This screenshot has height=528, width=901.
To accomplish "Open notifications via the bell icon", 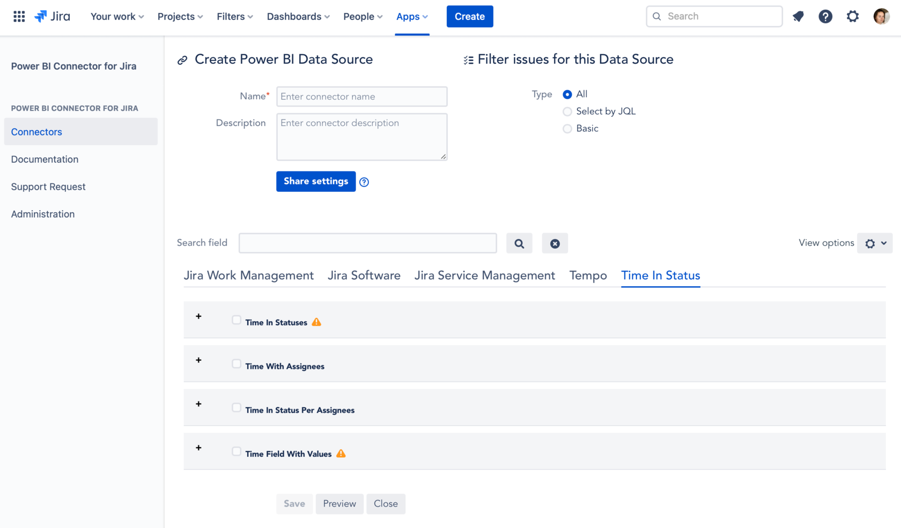I will tap(799, 17).
